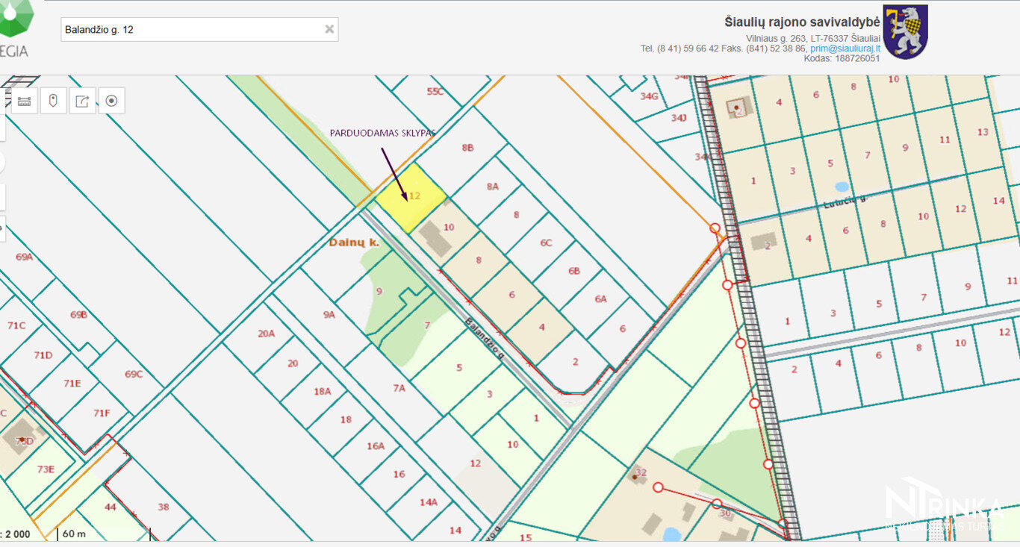1020x547 pixels.
Task: Select the yellow highlighted parcel 12
Action: (x=409, y=198)
